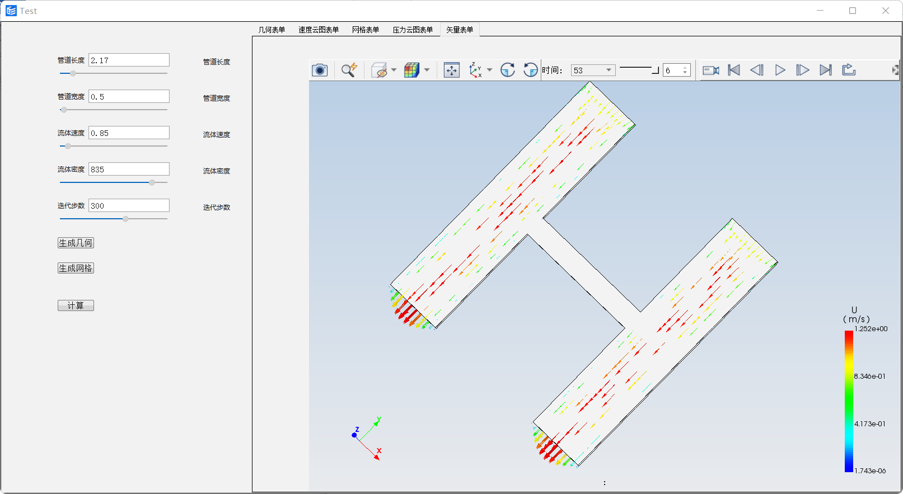Click the 迭代步数 slider handle
The image size is (903, 494).
tap(125, 219)
